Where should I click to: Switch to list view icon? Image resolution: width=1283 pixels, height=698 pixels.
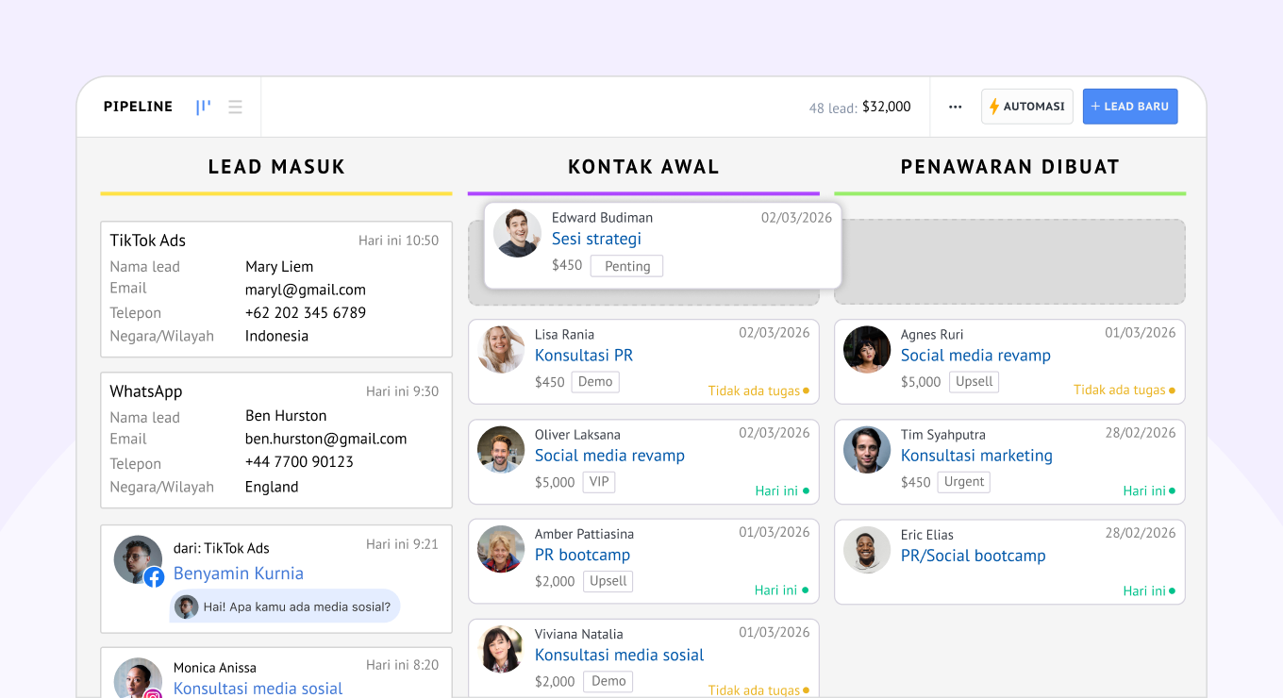(x=235, y=107)
